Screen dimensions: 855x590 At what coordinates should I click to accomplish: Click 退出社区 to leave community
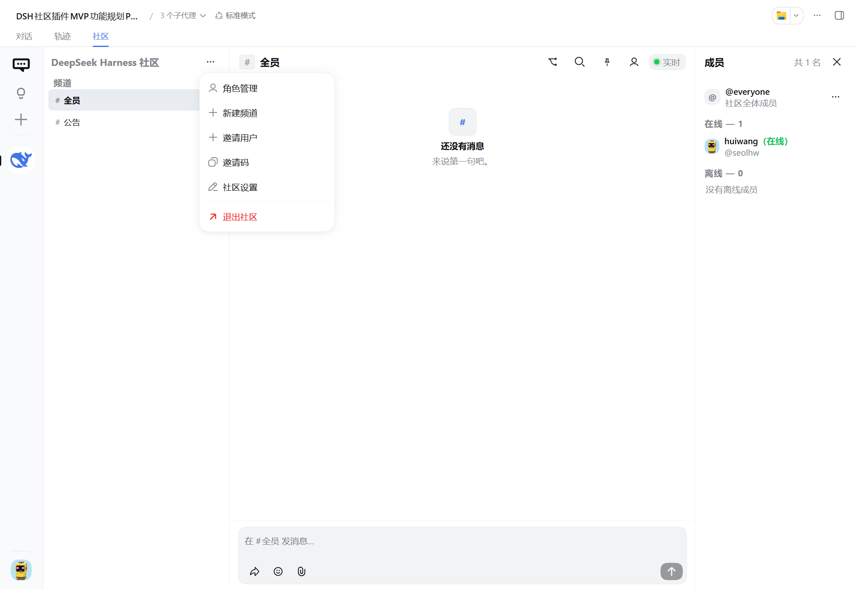pyautogui.click(x=267, y=217)
